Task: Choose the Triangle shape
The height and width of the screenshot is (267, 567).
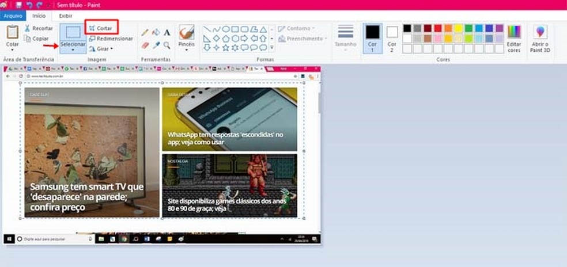Action: coord(263,29)
